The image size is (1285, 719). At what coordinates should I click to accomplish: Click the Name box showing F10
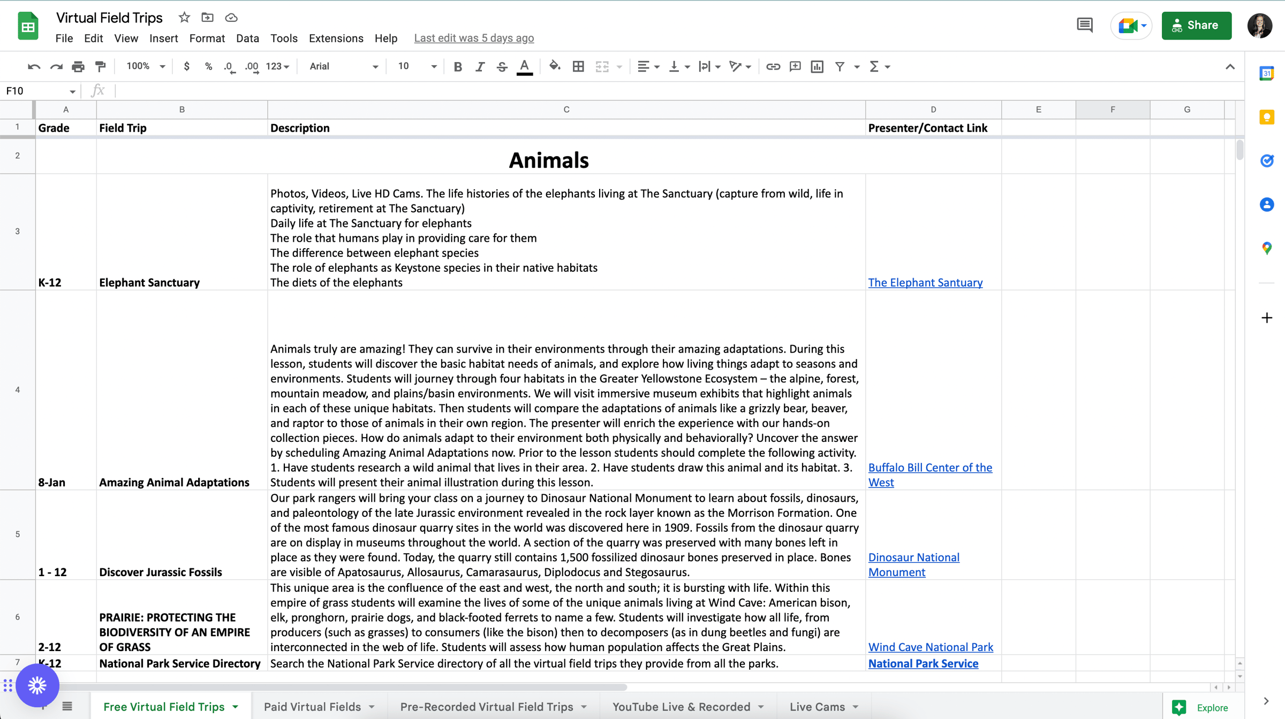pyautogui.click(x=41, y=91)
